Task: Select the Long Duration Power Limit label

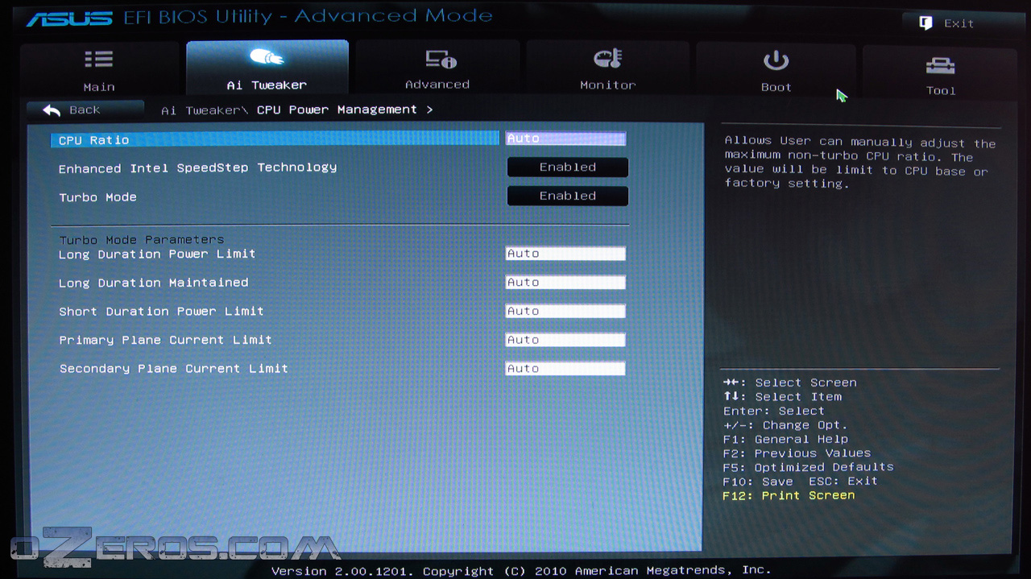Action: (157, 254)
